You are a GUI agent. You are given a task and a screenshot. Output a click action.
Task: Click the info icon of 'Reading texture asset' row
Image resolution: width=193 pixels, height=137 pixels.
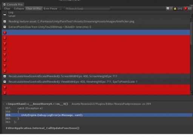(5, 22)
